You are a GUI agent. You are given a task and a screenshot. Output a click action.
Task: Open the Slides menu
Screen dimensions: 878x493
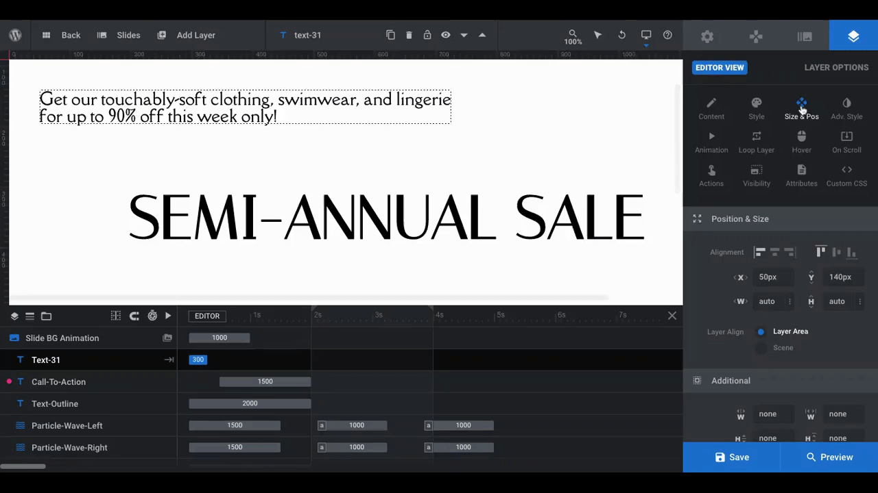[x=119, y=35]
